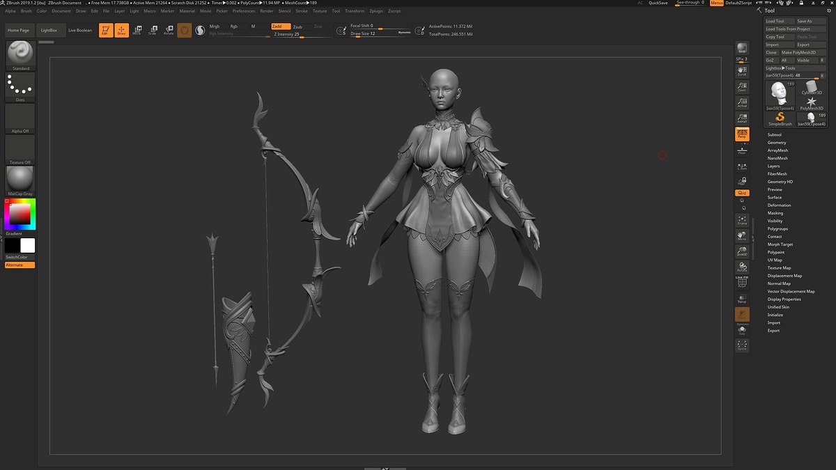Expand the Deformation section

[780, 205]
